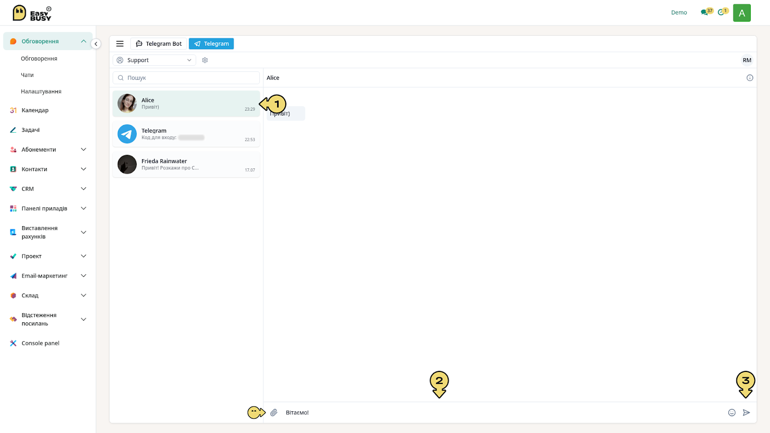Select the Frieda Rainwater conversation
Image resolution: width=770 pixels, height=433 pixels.
[186, 165]
